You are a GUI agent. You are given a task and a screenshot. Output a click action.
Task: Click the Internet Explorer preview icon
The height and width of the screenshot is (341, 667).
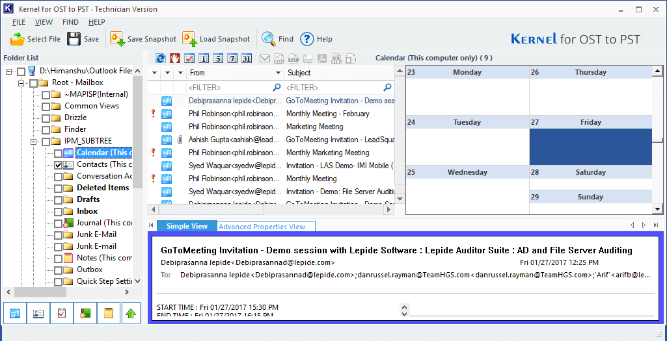click(161, 58)
